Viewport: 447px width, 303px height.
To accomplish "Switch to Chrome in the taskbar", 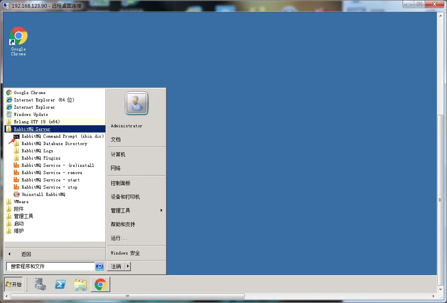I will click(101, 284).
